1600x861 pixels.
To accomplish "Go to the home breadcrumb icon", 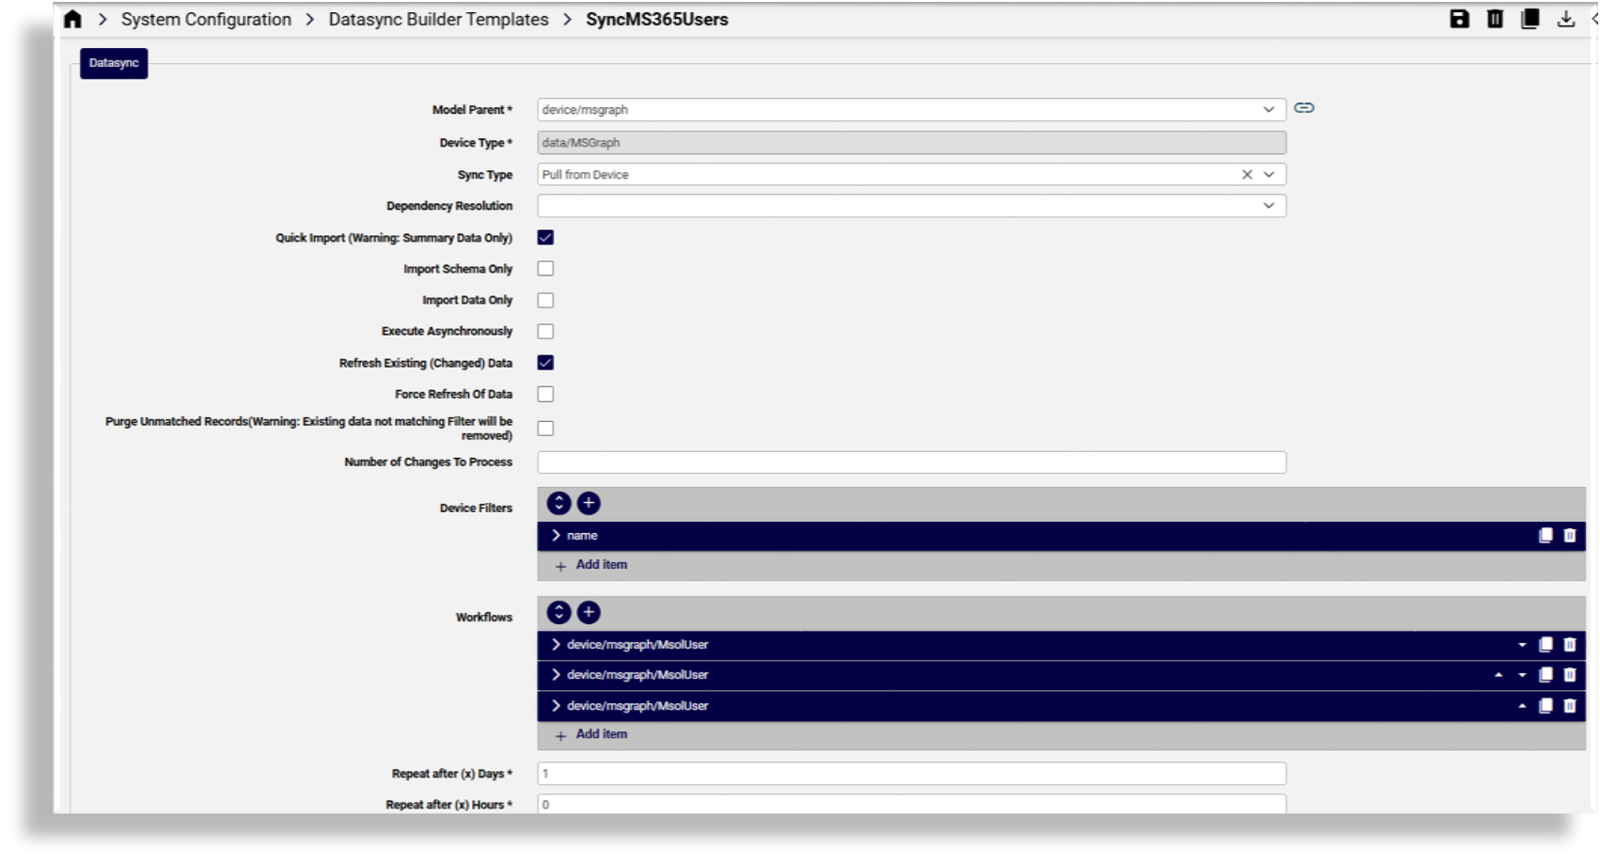I will [73, 18].
